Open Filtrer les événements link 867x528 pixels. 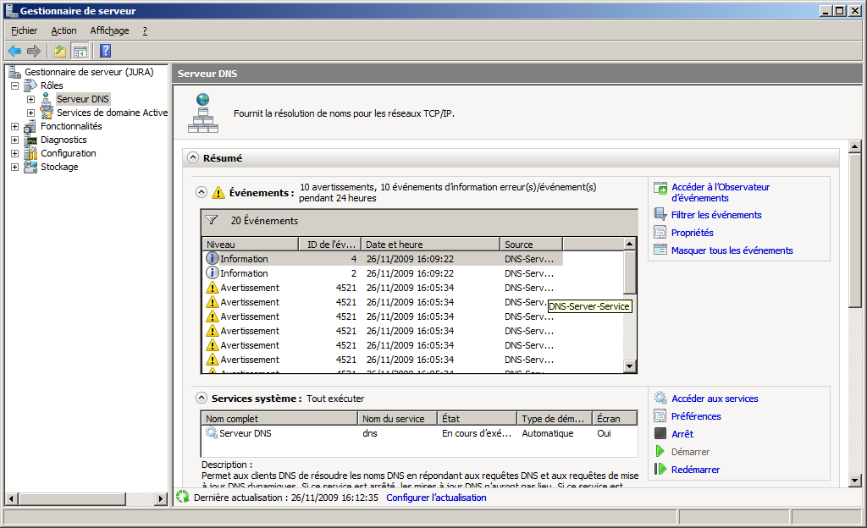point(716,215)
